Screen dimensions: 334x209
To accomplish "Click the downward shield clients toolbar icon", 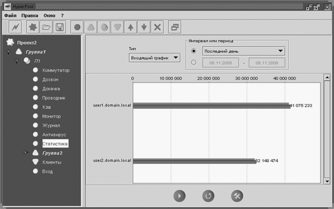I will (x=117, y=27).
